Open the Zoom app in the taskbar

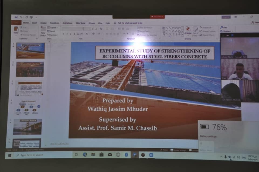(x=151, y=155)
